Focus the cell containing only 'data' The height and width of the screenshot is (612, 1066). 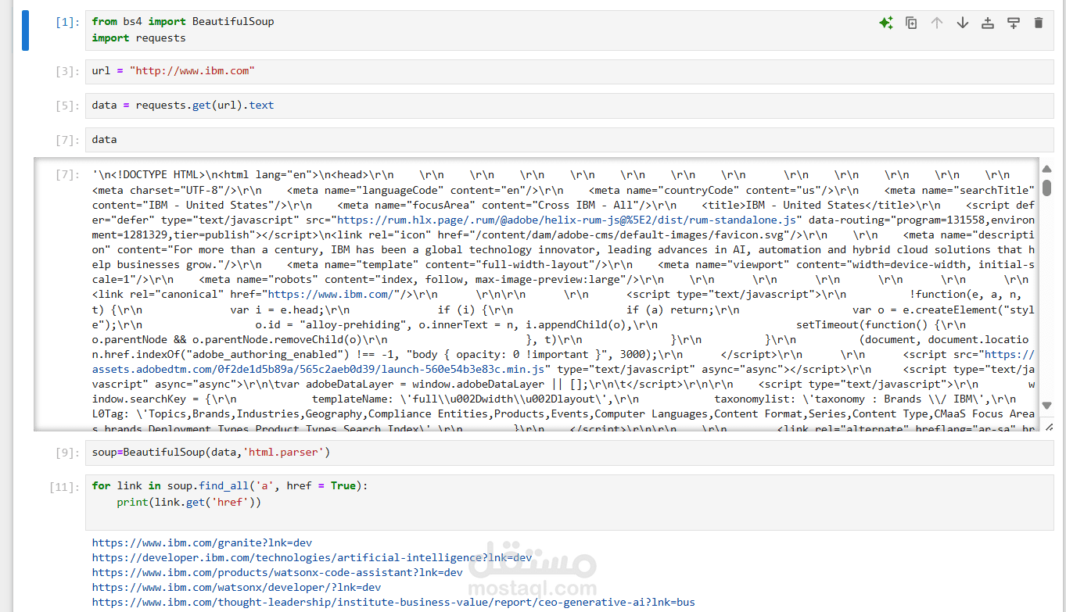(x=569, y=140)
